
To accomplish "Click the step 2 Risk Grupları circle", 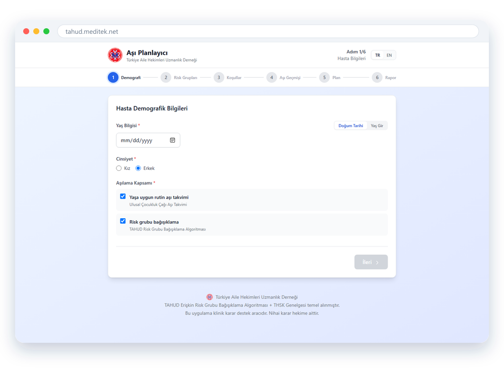I will tap(166, 78).
